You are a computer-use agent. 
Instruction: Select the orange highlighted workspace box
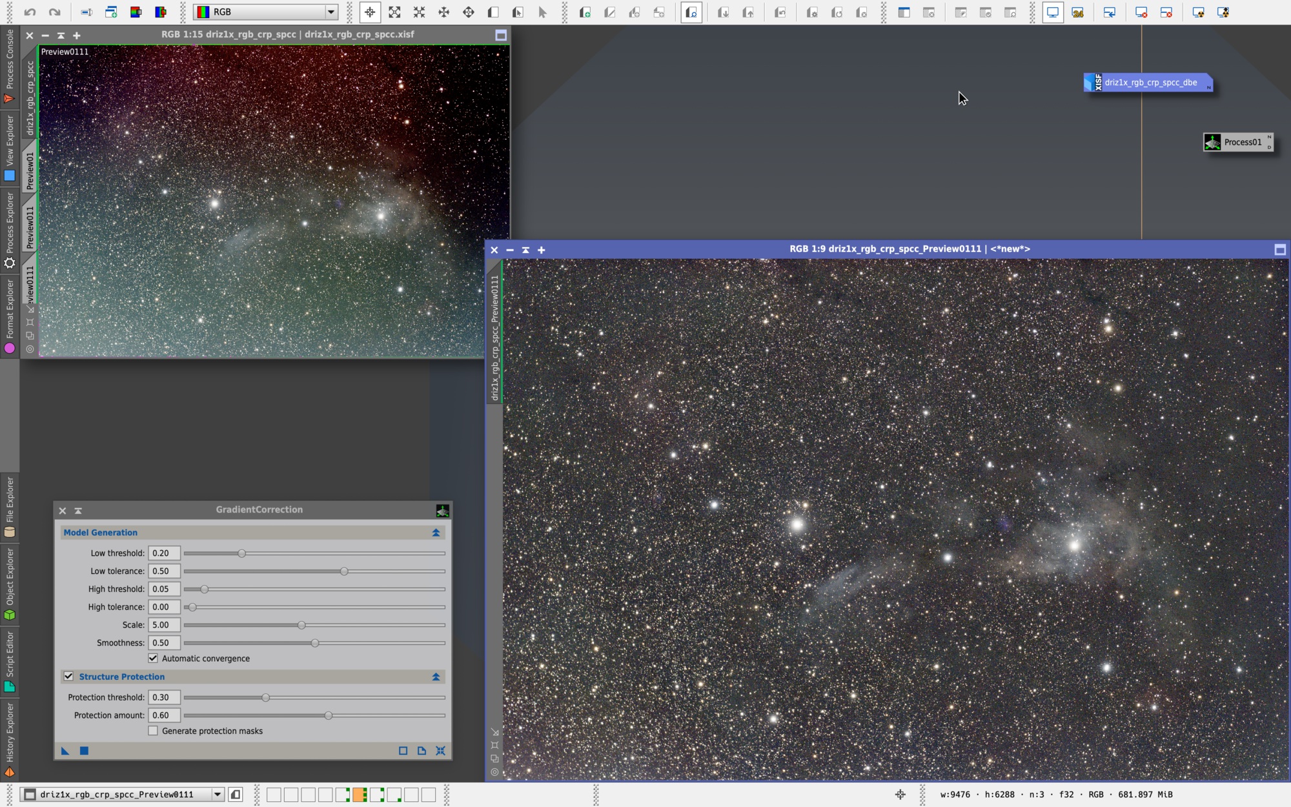[x=359, y=794]
